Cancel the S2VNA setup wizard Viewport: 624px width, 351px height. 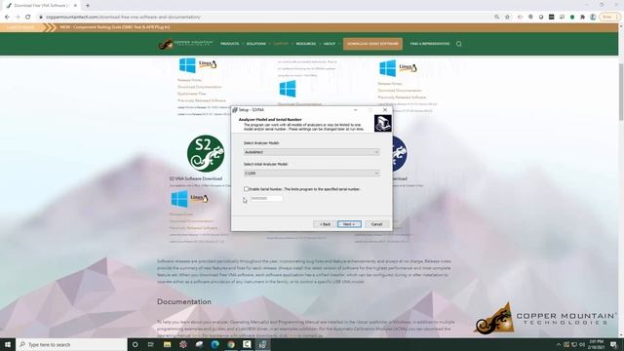pos(376,224)
